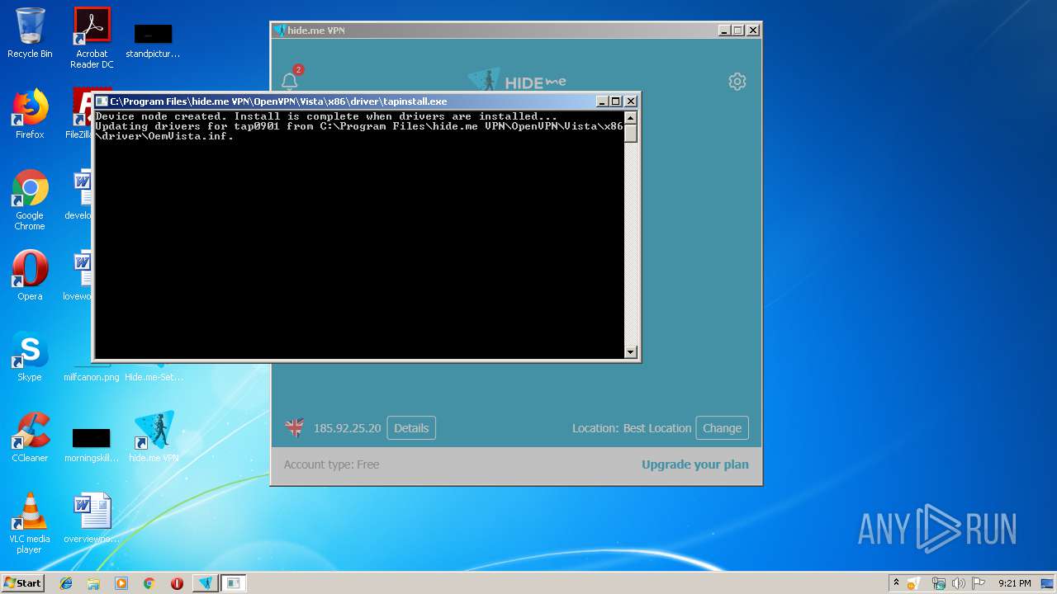Click the IP address 185.92.25.20
Image resolution: width=1057 pixels, height=594 pixels.
tap(347, 428)
